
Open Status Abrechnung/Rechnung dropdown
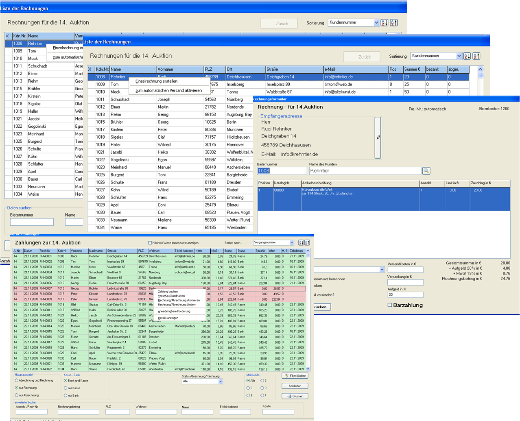(x=221, y=382)
